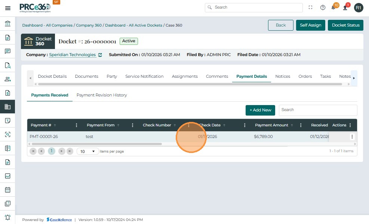This screenshot has width=369, height=224.
Task: Open the calendar sidebar icon
Action: pyautogui.click(x=7, y=190)
